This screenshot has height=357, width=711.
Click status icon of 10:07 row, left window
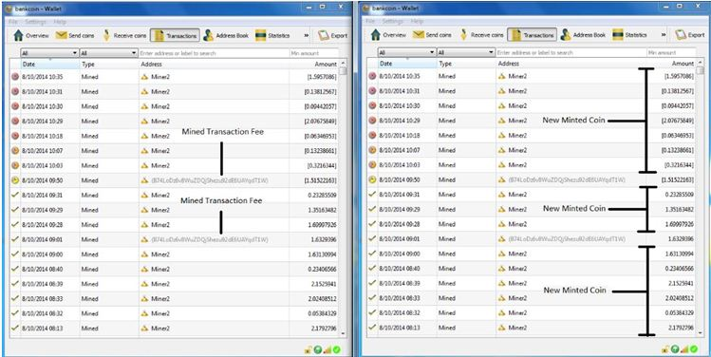coord(15,151)
